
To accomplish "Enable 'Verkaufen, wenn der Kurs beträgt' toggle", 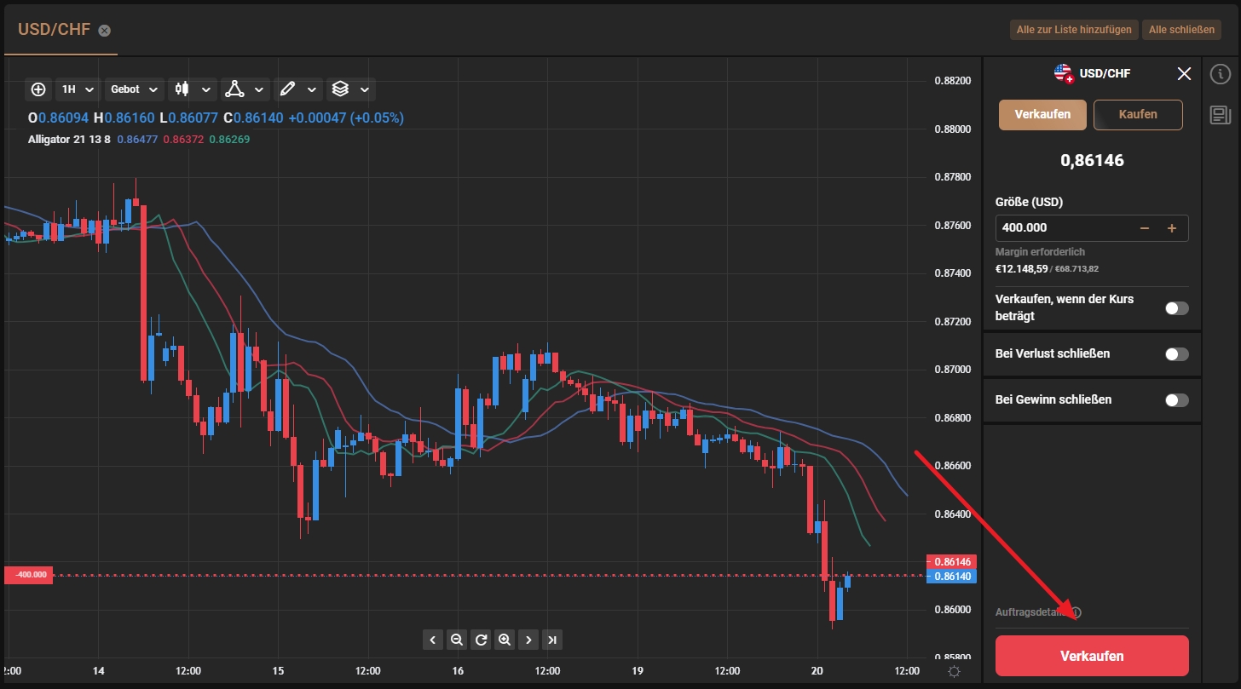I will click(1176, 308).
